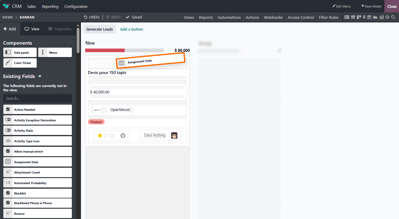Open Access Control settings
399x219 pixels.
point(301,17)
